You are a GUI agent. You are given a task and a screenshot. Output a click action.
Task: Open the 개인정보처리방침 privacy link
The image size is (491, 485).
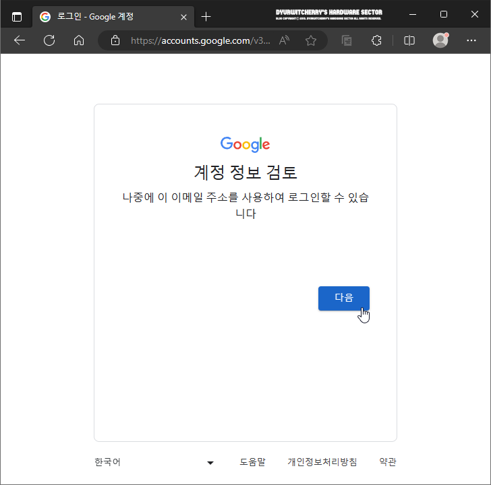pyautogui.click(x=322, y=462)
